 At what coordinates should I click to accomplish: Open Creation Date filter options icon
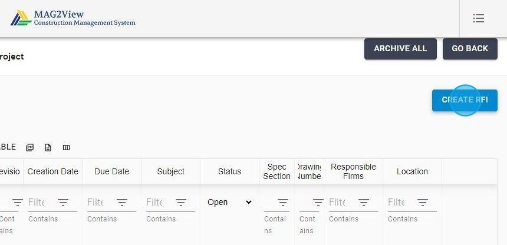(63, 202)
